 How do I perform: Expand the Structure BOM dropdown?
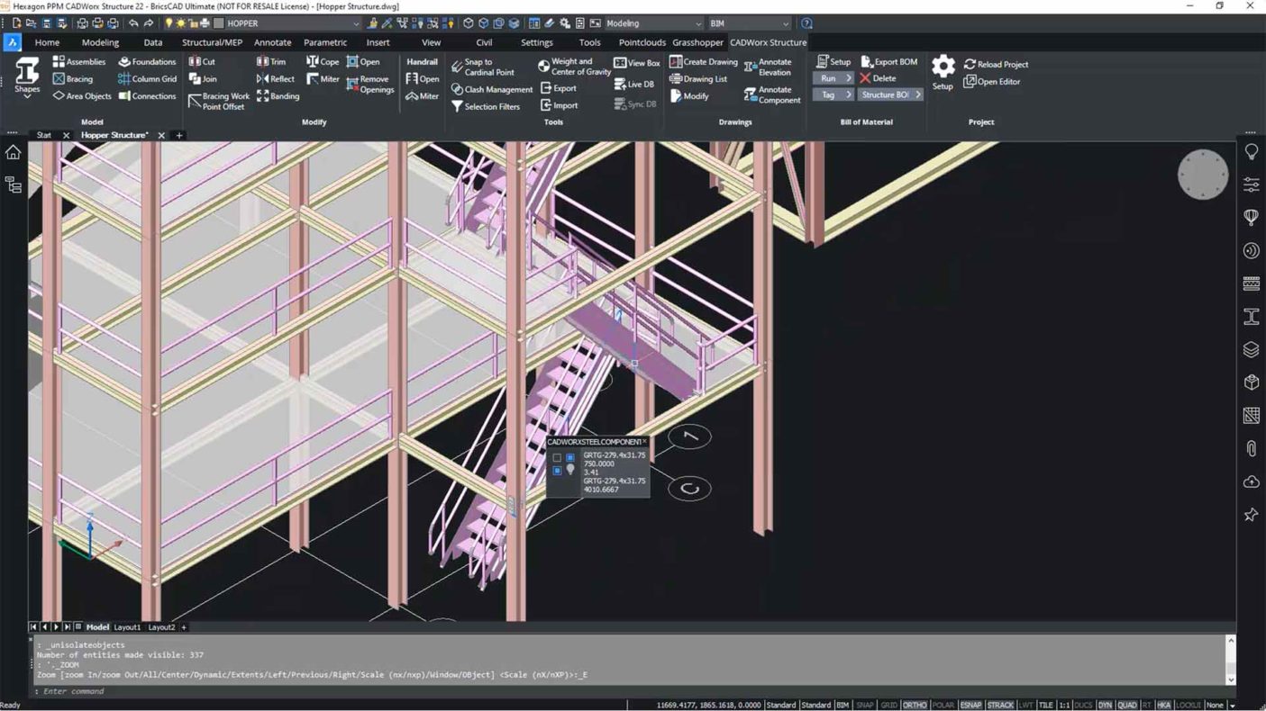(890, 94)
